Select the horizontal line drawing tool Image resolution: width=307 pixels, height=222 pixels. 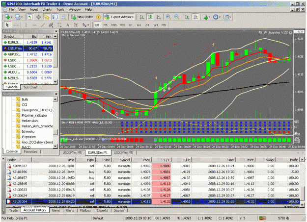click(x=34, y=25)
